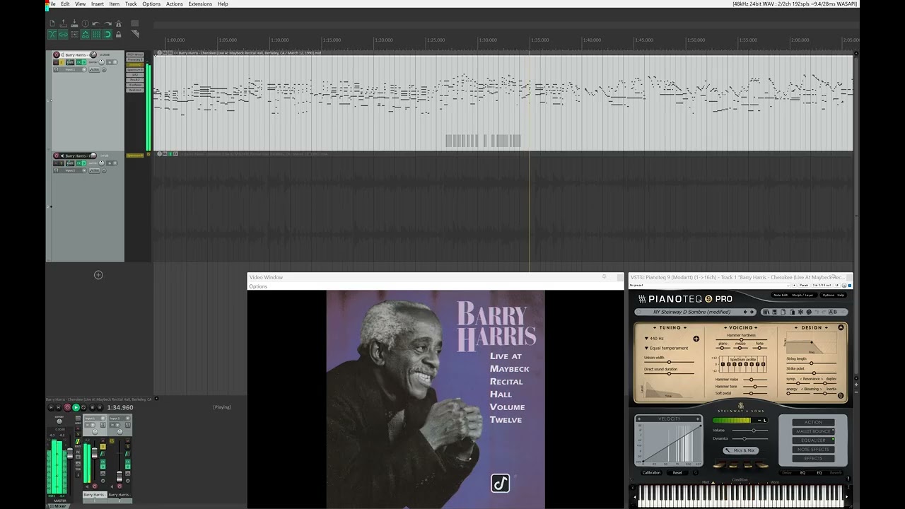Open File menu
The image size is (905, 509).
click(52, 4)
